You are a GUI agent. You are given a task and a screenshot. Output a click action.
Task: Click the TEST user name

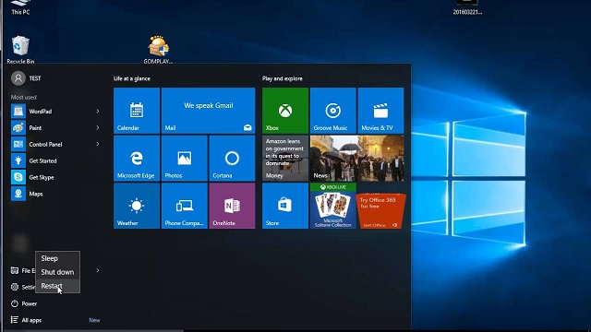[35, 78]
